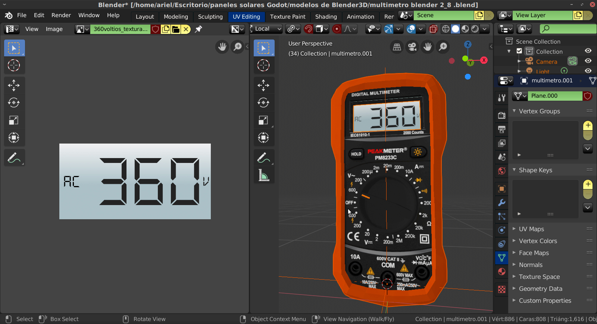This screenshot has width=597, height=324.
Task: Choose the 3D Cursor tool in the viewport
Action: pyautogui.click(x=263, y=65)
